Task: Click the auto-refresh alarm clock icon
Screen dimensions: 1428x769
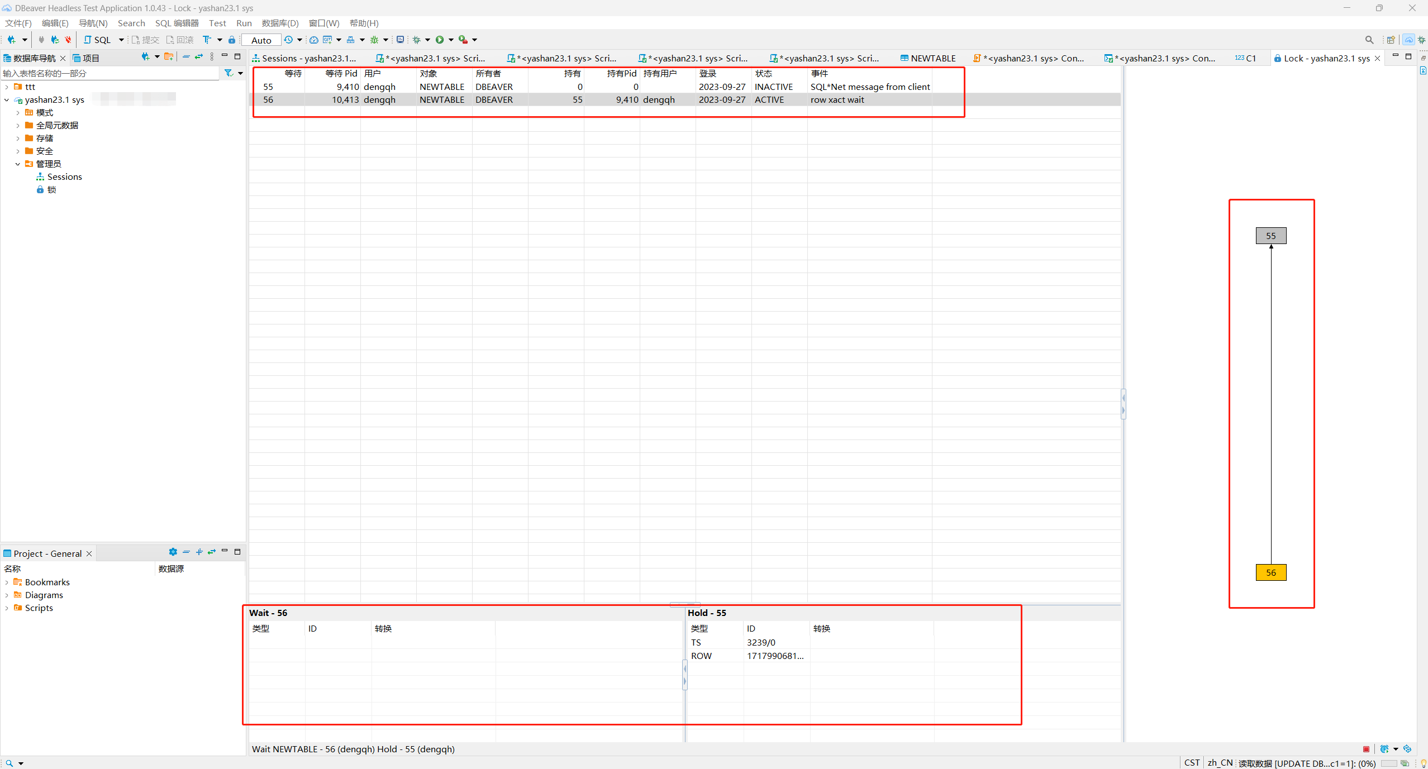Action: [x=1384, y=749]
